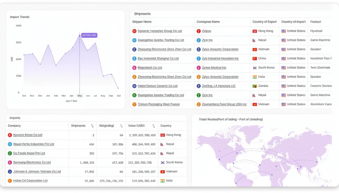Open Nepal Herbs Industries Pvt Ltd link
Image resolution: width=339 pixels, height=193 pixels.
point(34,144)
